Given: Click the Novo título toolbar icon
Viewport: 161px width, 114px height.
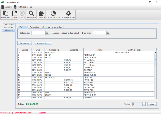Looking at the screenshot, I should point(6,15).
